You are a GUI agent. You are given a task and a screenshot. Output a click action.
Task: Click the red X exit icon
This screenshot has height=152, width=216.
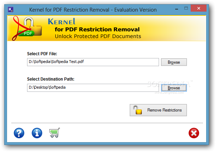[x=194, y=133]
